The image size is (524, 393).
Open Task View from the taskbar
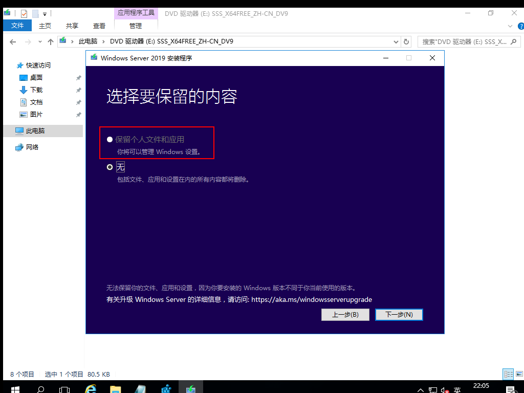pyautogui.click(x=64, y=389)
